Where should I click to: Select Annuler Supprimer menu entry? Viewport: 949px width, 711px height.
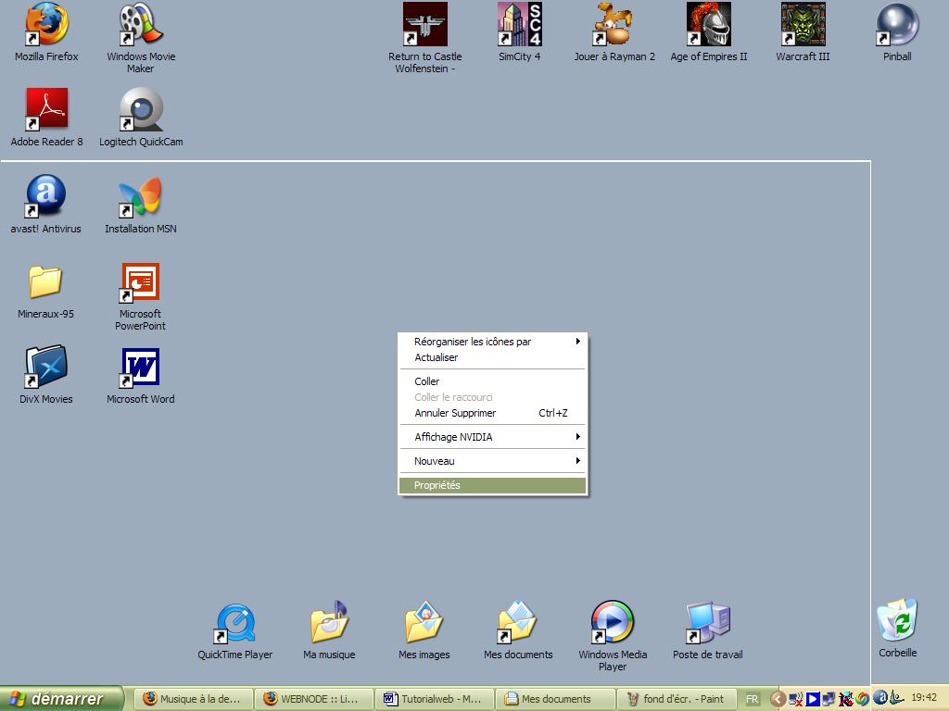pyautogui.click(x=492, y=413)
